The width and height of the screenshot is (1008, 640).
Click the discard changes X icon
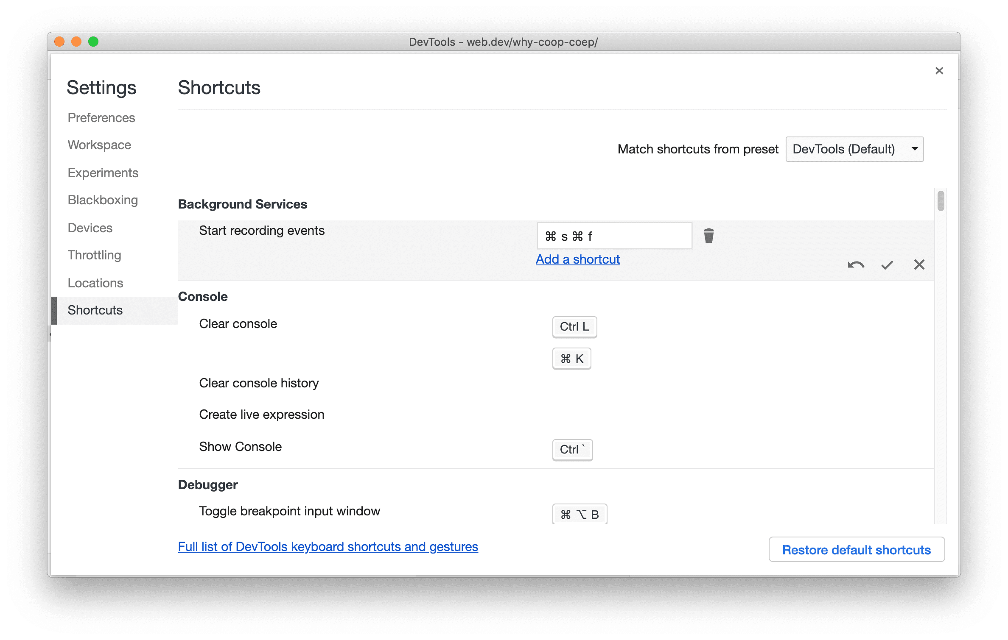point(919,264)
